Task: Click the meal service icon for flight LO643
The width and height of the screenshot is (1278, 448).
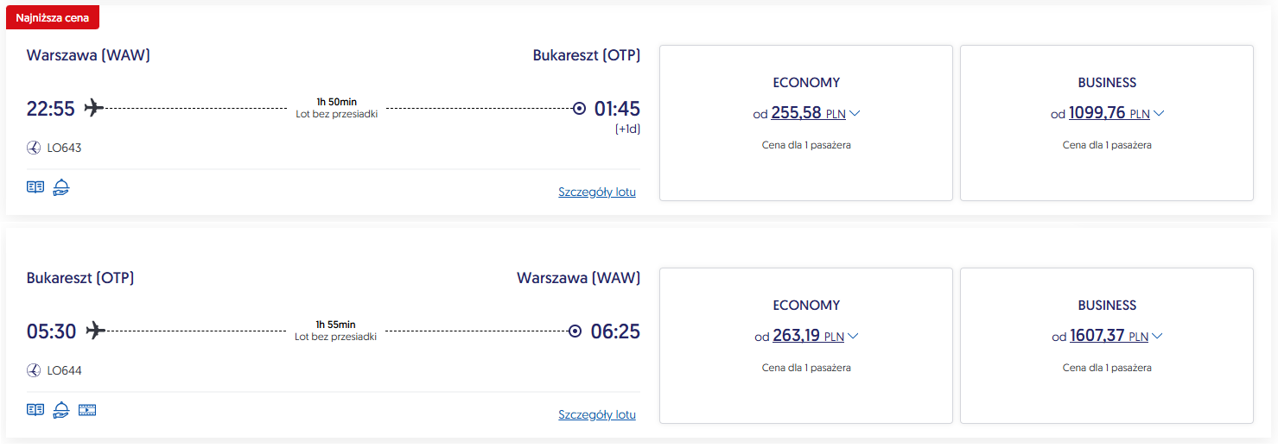Action: point(60,186)
